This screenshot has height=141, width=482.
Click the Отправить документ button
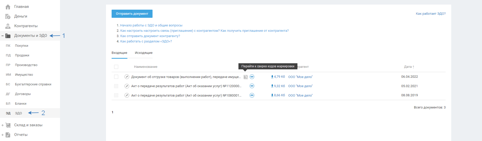tap(132, 14)
